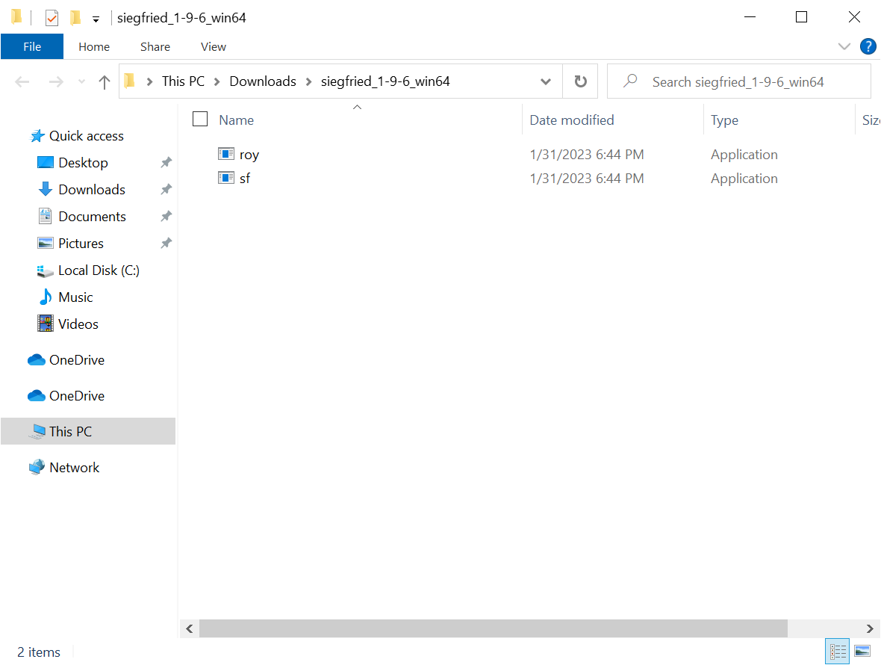Viewport: 881px width, 665px height.
Task: Sort files by Date modified column
Action: coord(571,120)
